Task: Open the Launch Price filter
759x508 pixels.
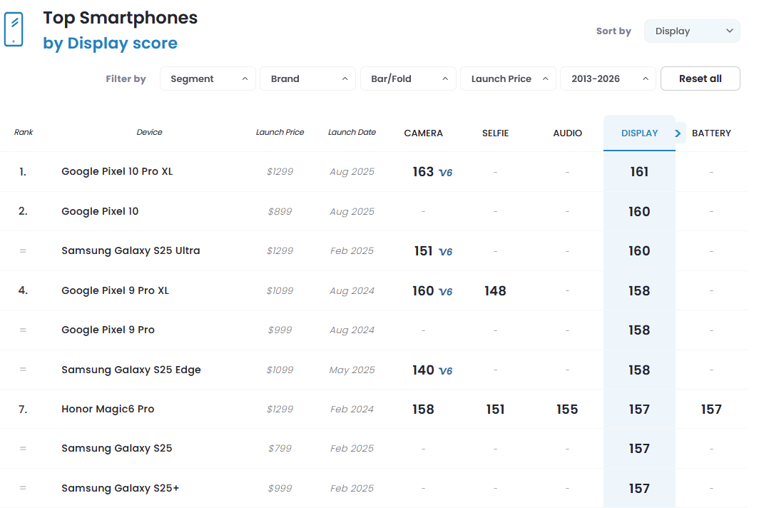Action: [x=508, y=78]
